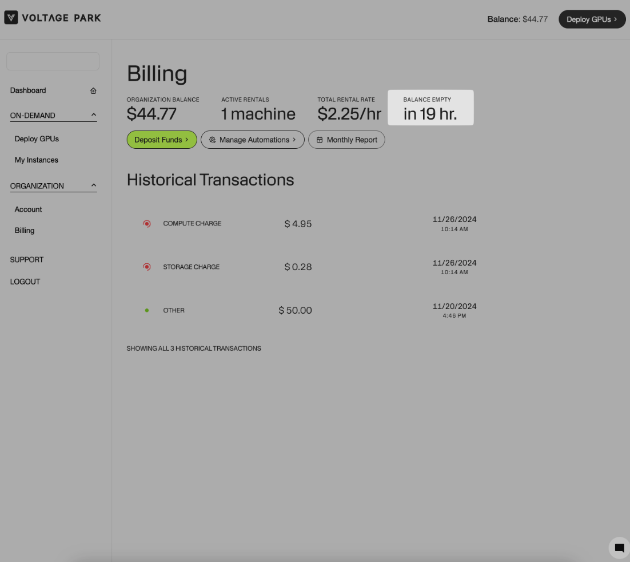Screen dimensions: 630x562
Task: Open Deploy GPUs from top-right button
Action: pyautogui.click(x=592, y=19)
